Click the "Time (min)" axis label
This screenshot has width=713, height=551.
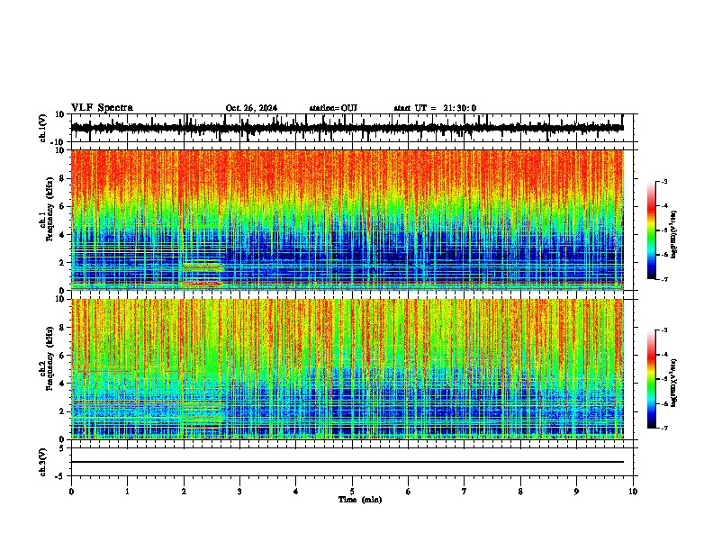tap(360, 500)
